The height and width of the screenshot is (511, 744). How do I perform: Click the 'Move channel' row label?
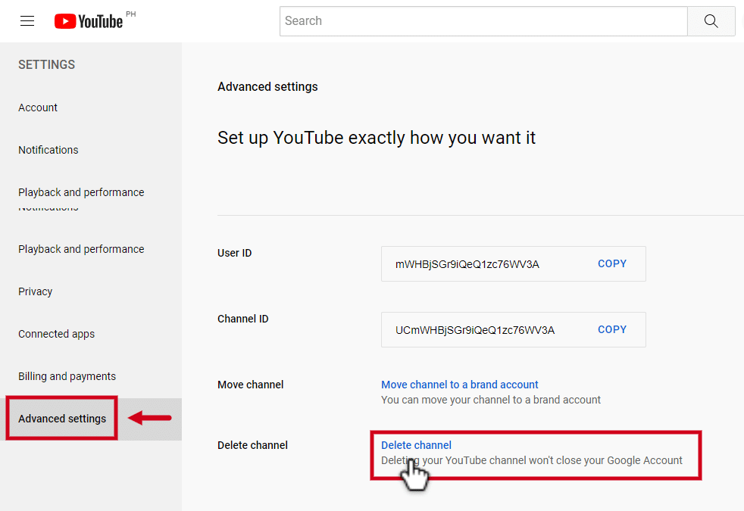(x=251, y=385)
